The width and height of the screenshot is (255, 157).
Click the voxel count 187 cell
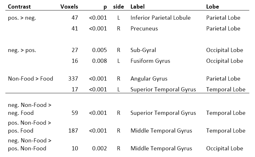[73, 131]
